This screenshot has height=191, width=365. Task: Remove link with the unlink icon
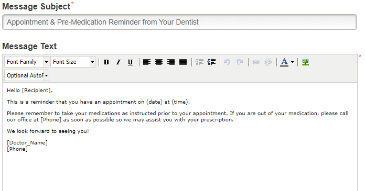coord(267,62)
